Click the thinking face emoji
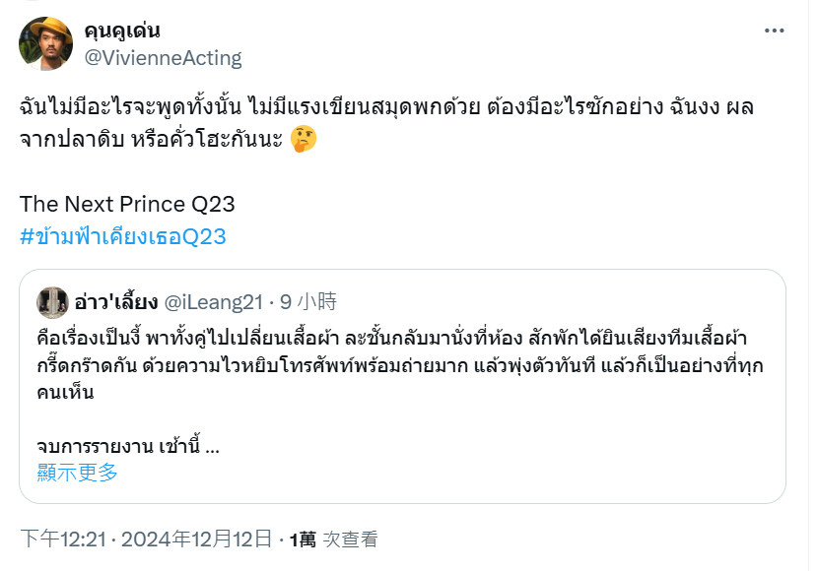The image size is (817, 571). pos(304,139)
